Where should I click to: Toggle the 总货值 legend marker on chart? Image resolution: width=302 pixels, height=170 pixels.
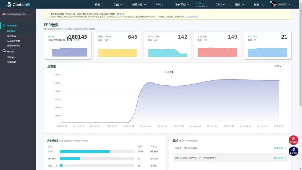(x=164, y=72)
